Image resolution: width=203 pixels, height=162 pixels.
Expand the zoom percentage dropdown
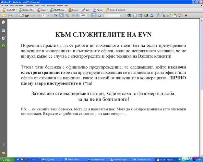pyautogui.click(x=88, y=15)
